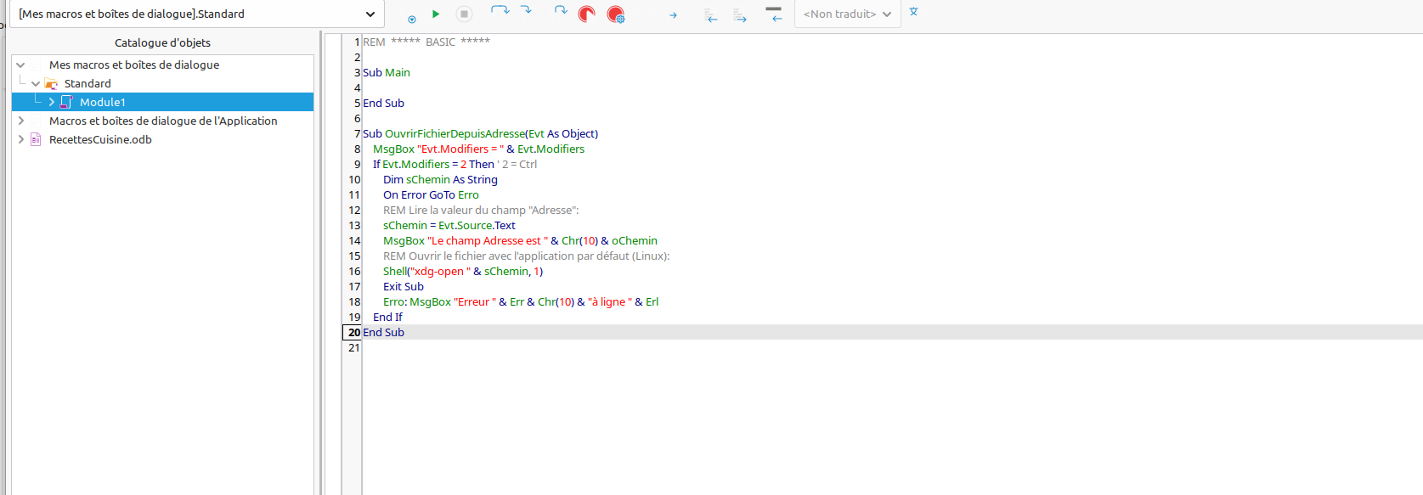1423x495 pixels.
Task: Click the Step Over (procedure step) icon
Action: [x=500, y=11]
